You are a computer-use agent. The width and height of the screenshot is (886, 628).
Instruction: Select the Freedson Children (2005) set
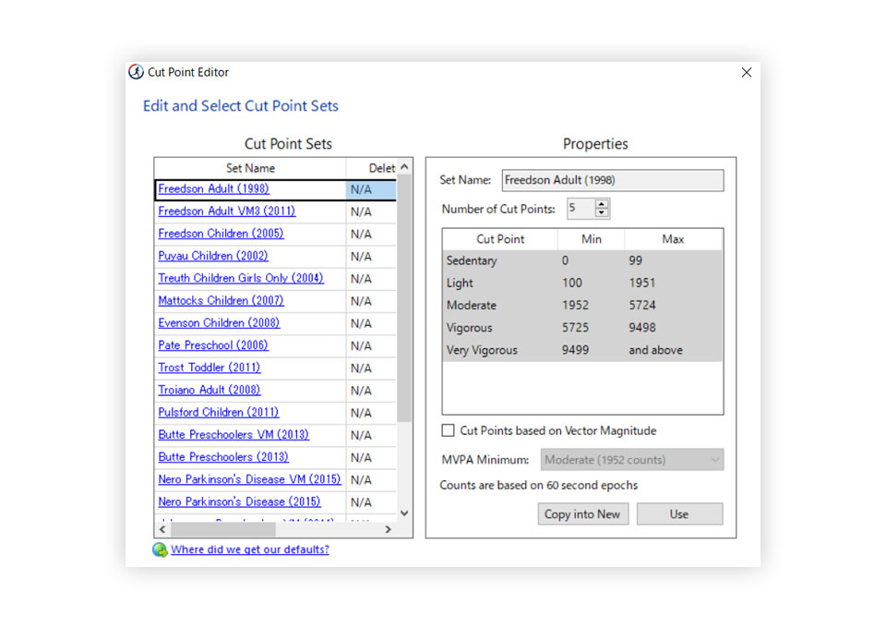tap(221, 234)
